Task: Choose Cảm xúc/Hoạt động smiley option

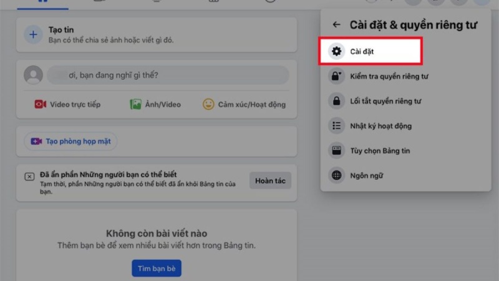Action: (244, 104)
